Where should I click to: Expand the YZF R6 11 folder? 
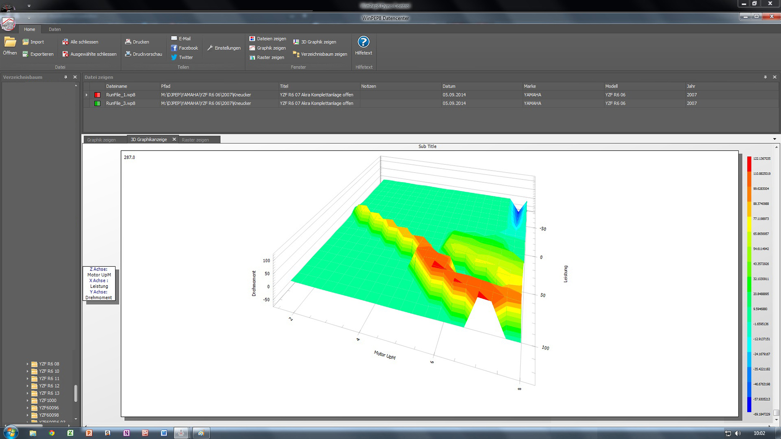pos(28,379)
